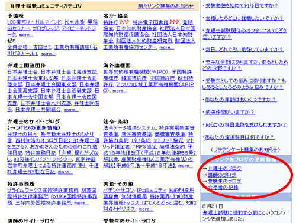The image size is (296, 223).
Task: Open プチアンケート募集のお知らせ link
Action: pos(246,150)
